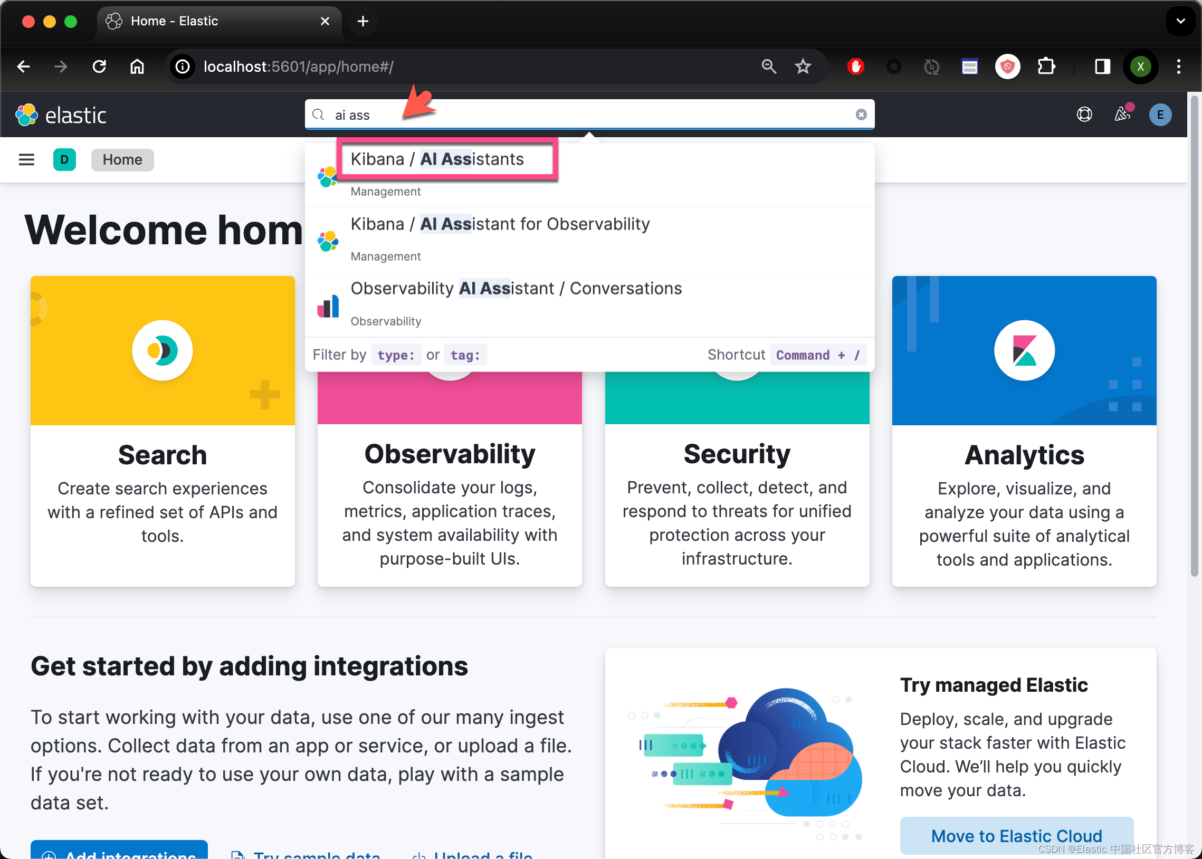Click the D space switcher icon
The width and height of the screenshot is (1202, 859).
(64, 159)
